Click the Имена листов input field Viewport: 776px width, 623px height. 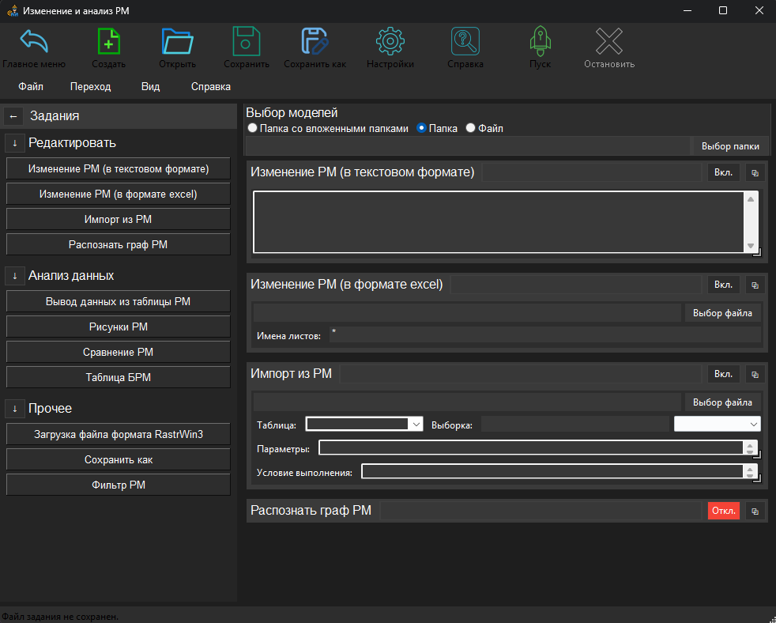(545, 335)
